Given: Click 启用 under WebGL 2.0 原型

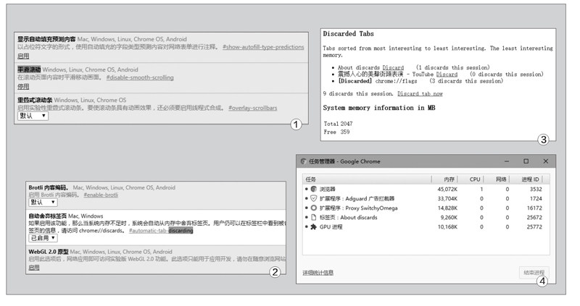Looking at the screenshot, I should click(x=34, y=268).
